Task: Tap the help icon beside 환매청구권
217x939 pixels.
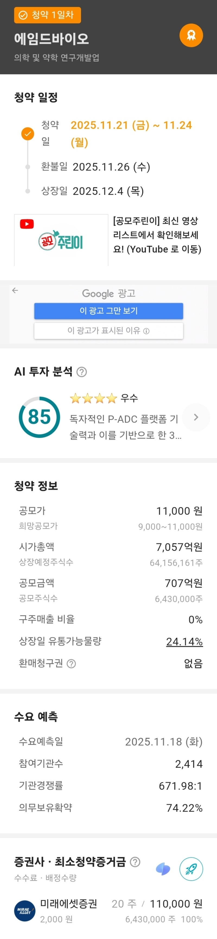Action: 71,664
